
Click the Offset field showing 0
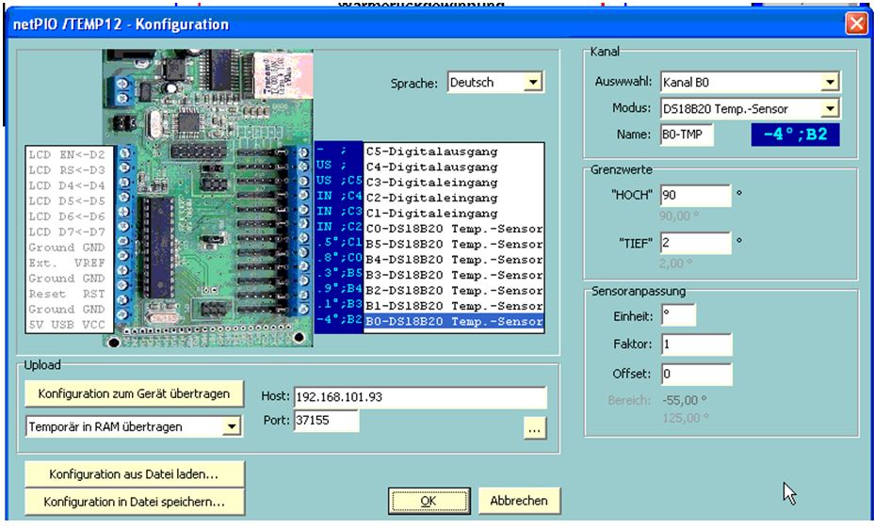tap(696, 375)
